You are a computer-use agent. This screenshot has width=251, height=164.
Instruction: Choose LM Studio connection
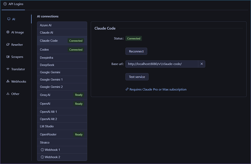62,126
